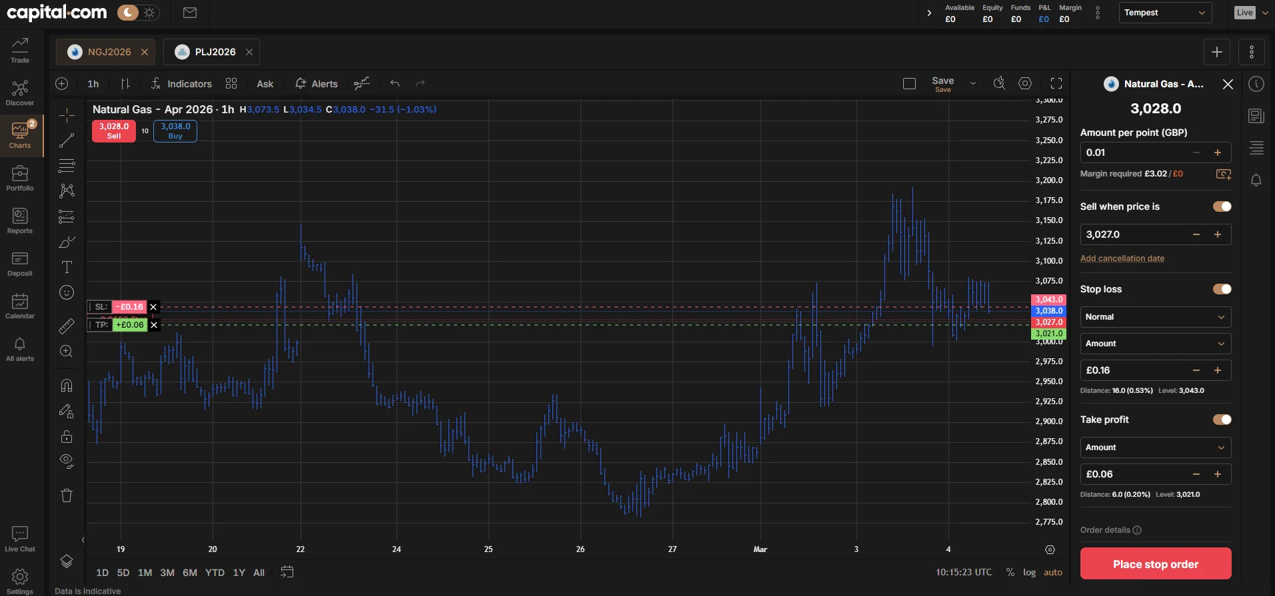Select the trend line drawing tool
The width and height of the screenshot is (1275, 596).
click(67, 141)
